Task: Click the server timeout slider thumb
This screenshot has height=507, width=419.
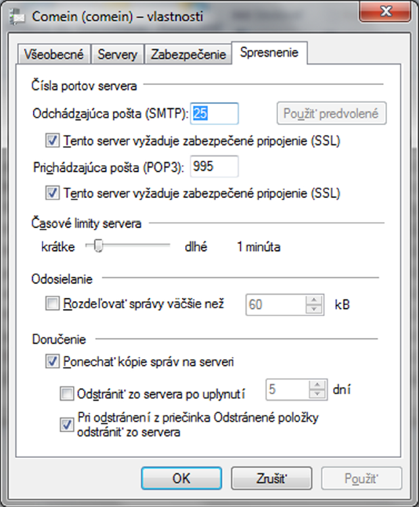Action: (x=98, y=245)
